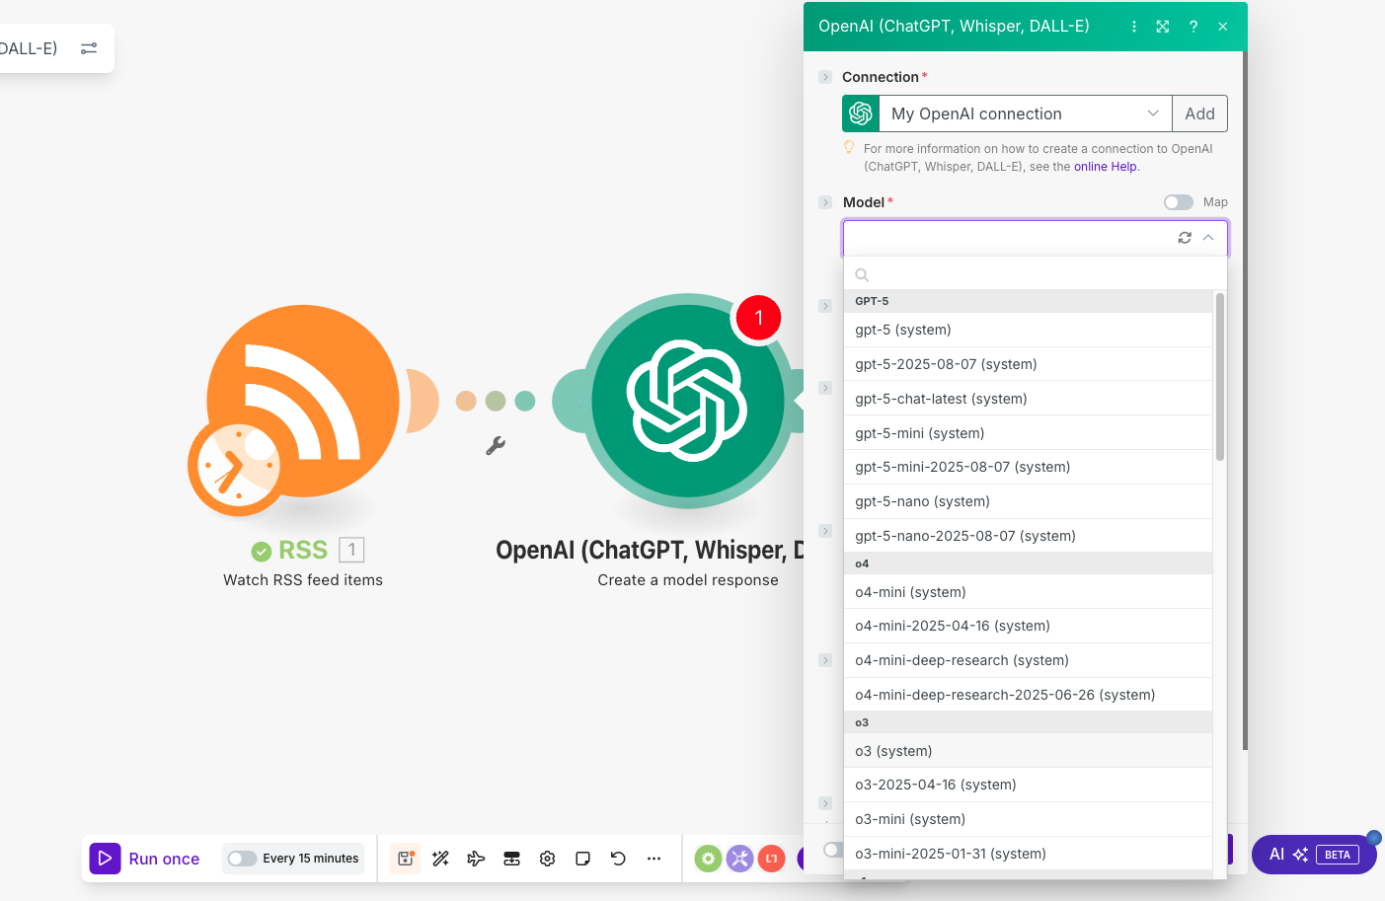The height and width of the screenshot is (901, 1385).
Task: Open the RSS schedule clock icon
Action: (x=238, y=465)
